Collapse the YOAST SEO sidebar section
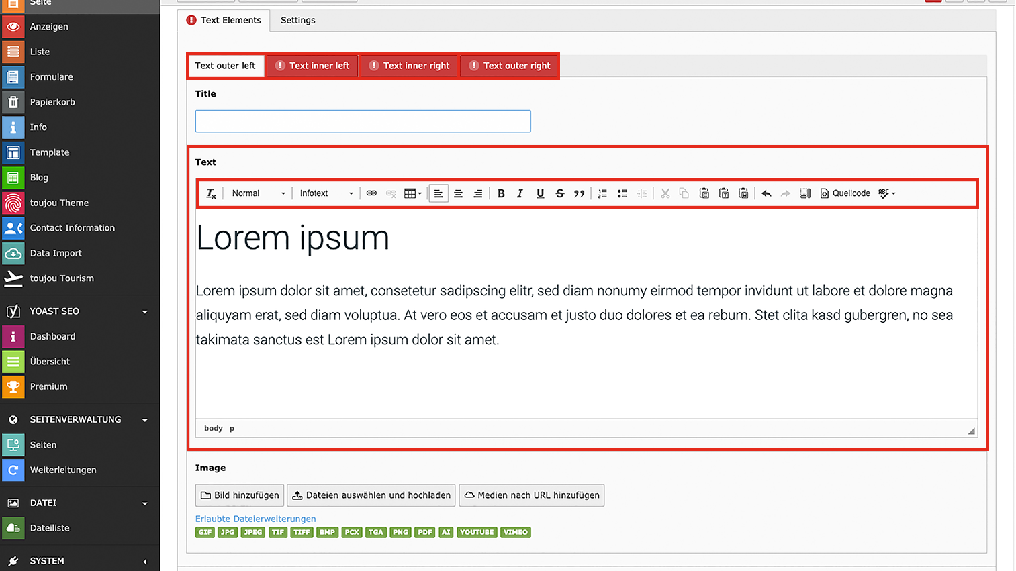Image resolution: width=1016 pixels, height=571 pixels. click(144, 311)
